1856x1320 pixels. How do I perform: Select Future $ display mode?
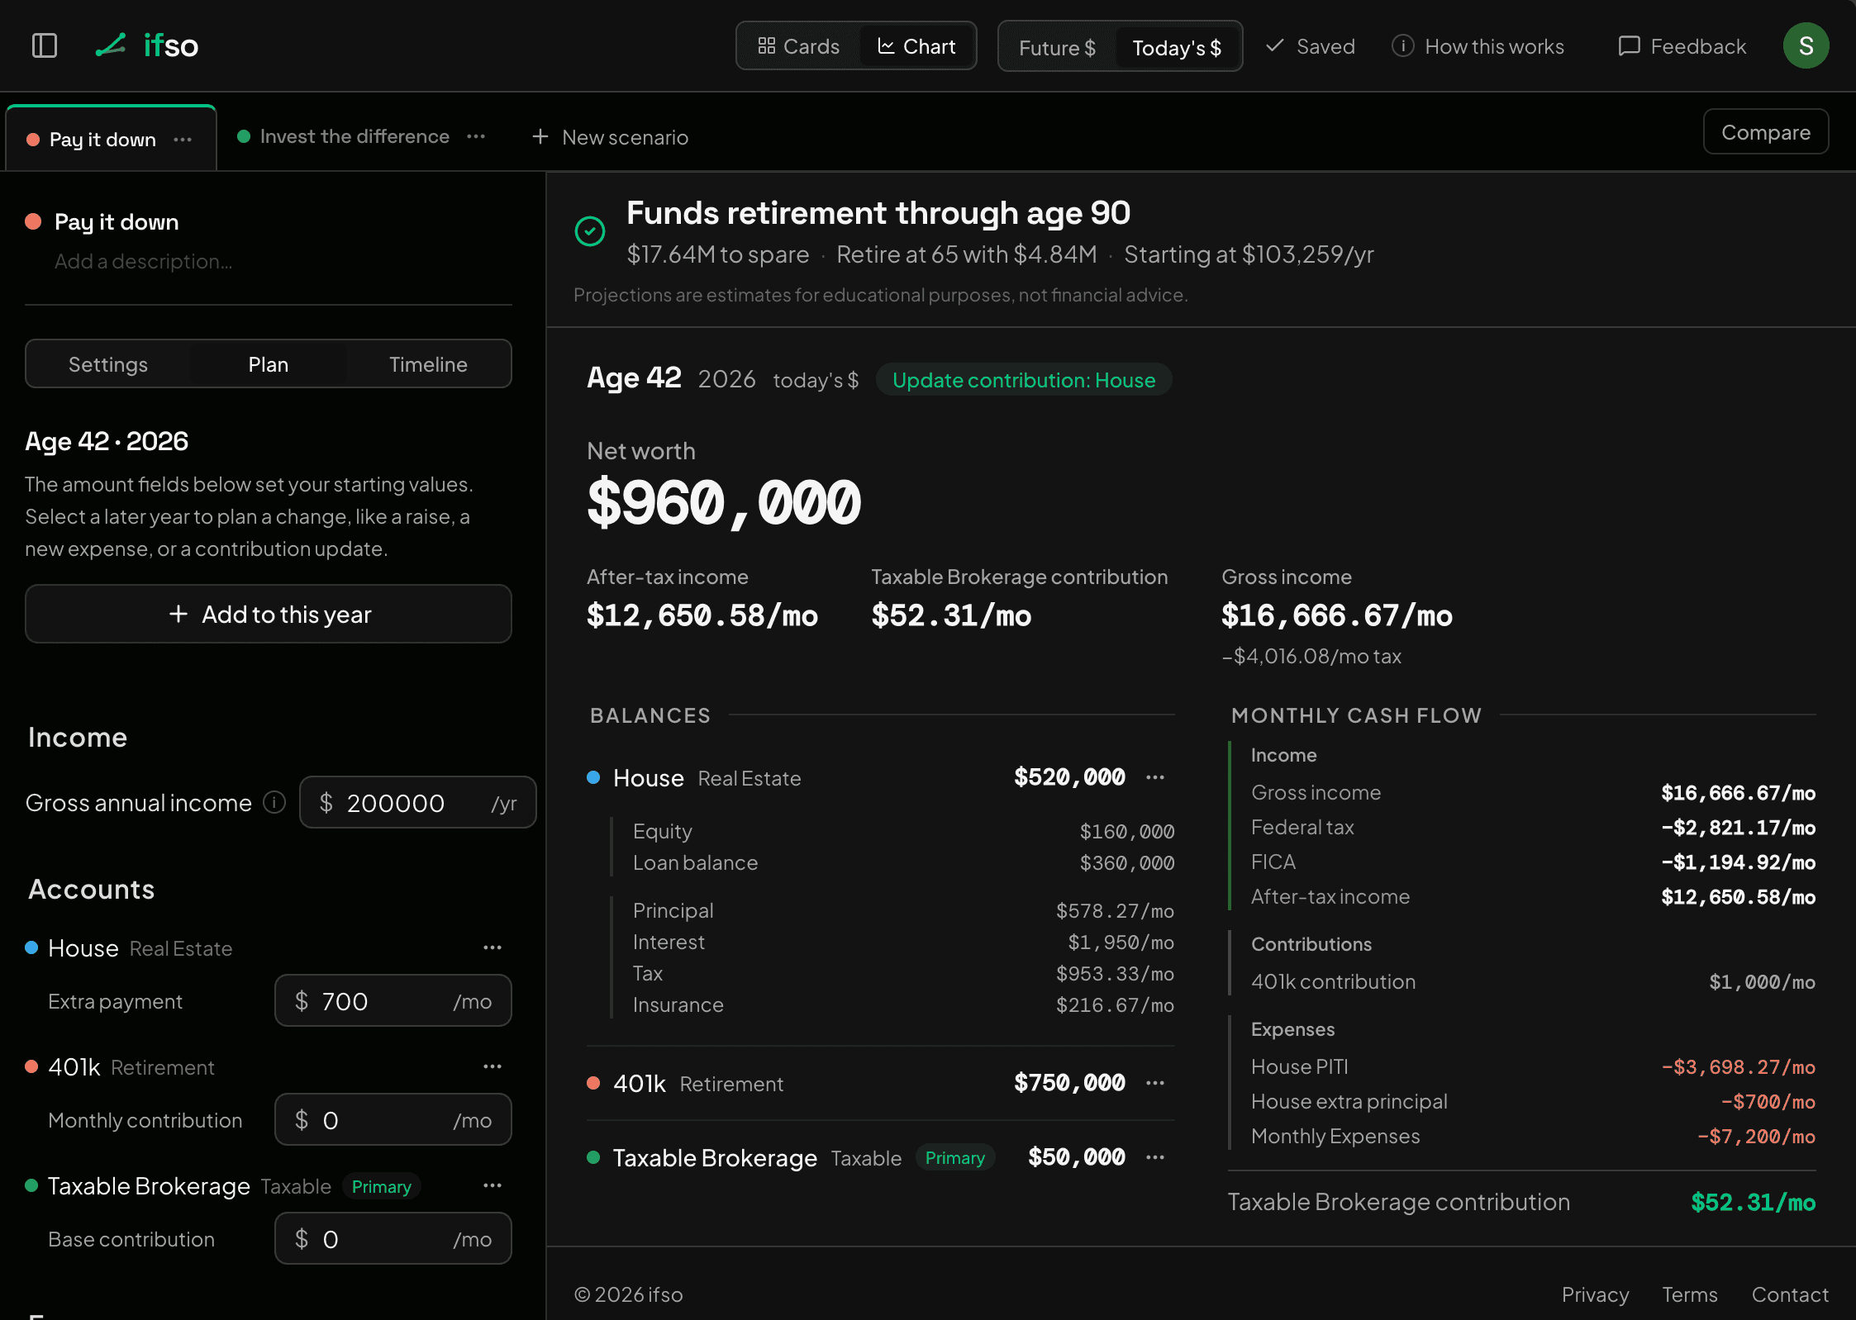click(1057, 48)
